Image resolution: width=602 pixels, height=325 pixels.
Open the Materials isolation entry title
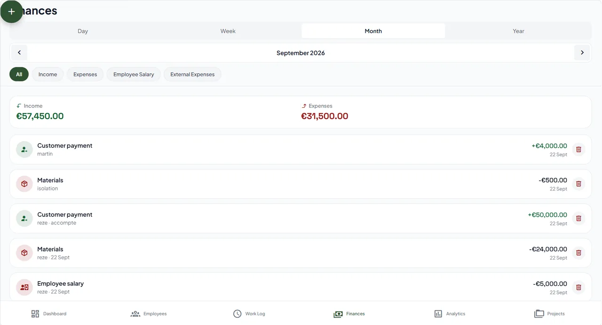pyautogui.click(x=50, y=180)
